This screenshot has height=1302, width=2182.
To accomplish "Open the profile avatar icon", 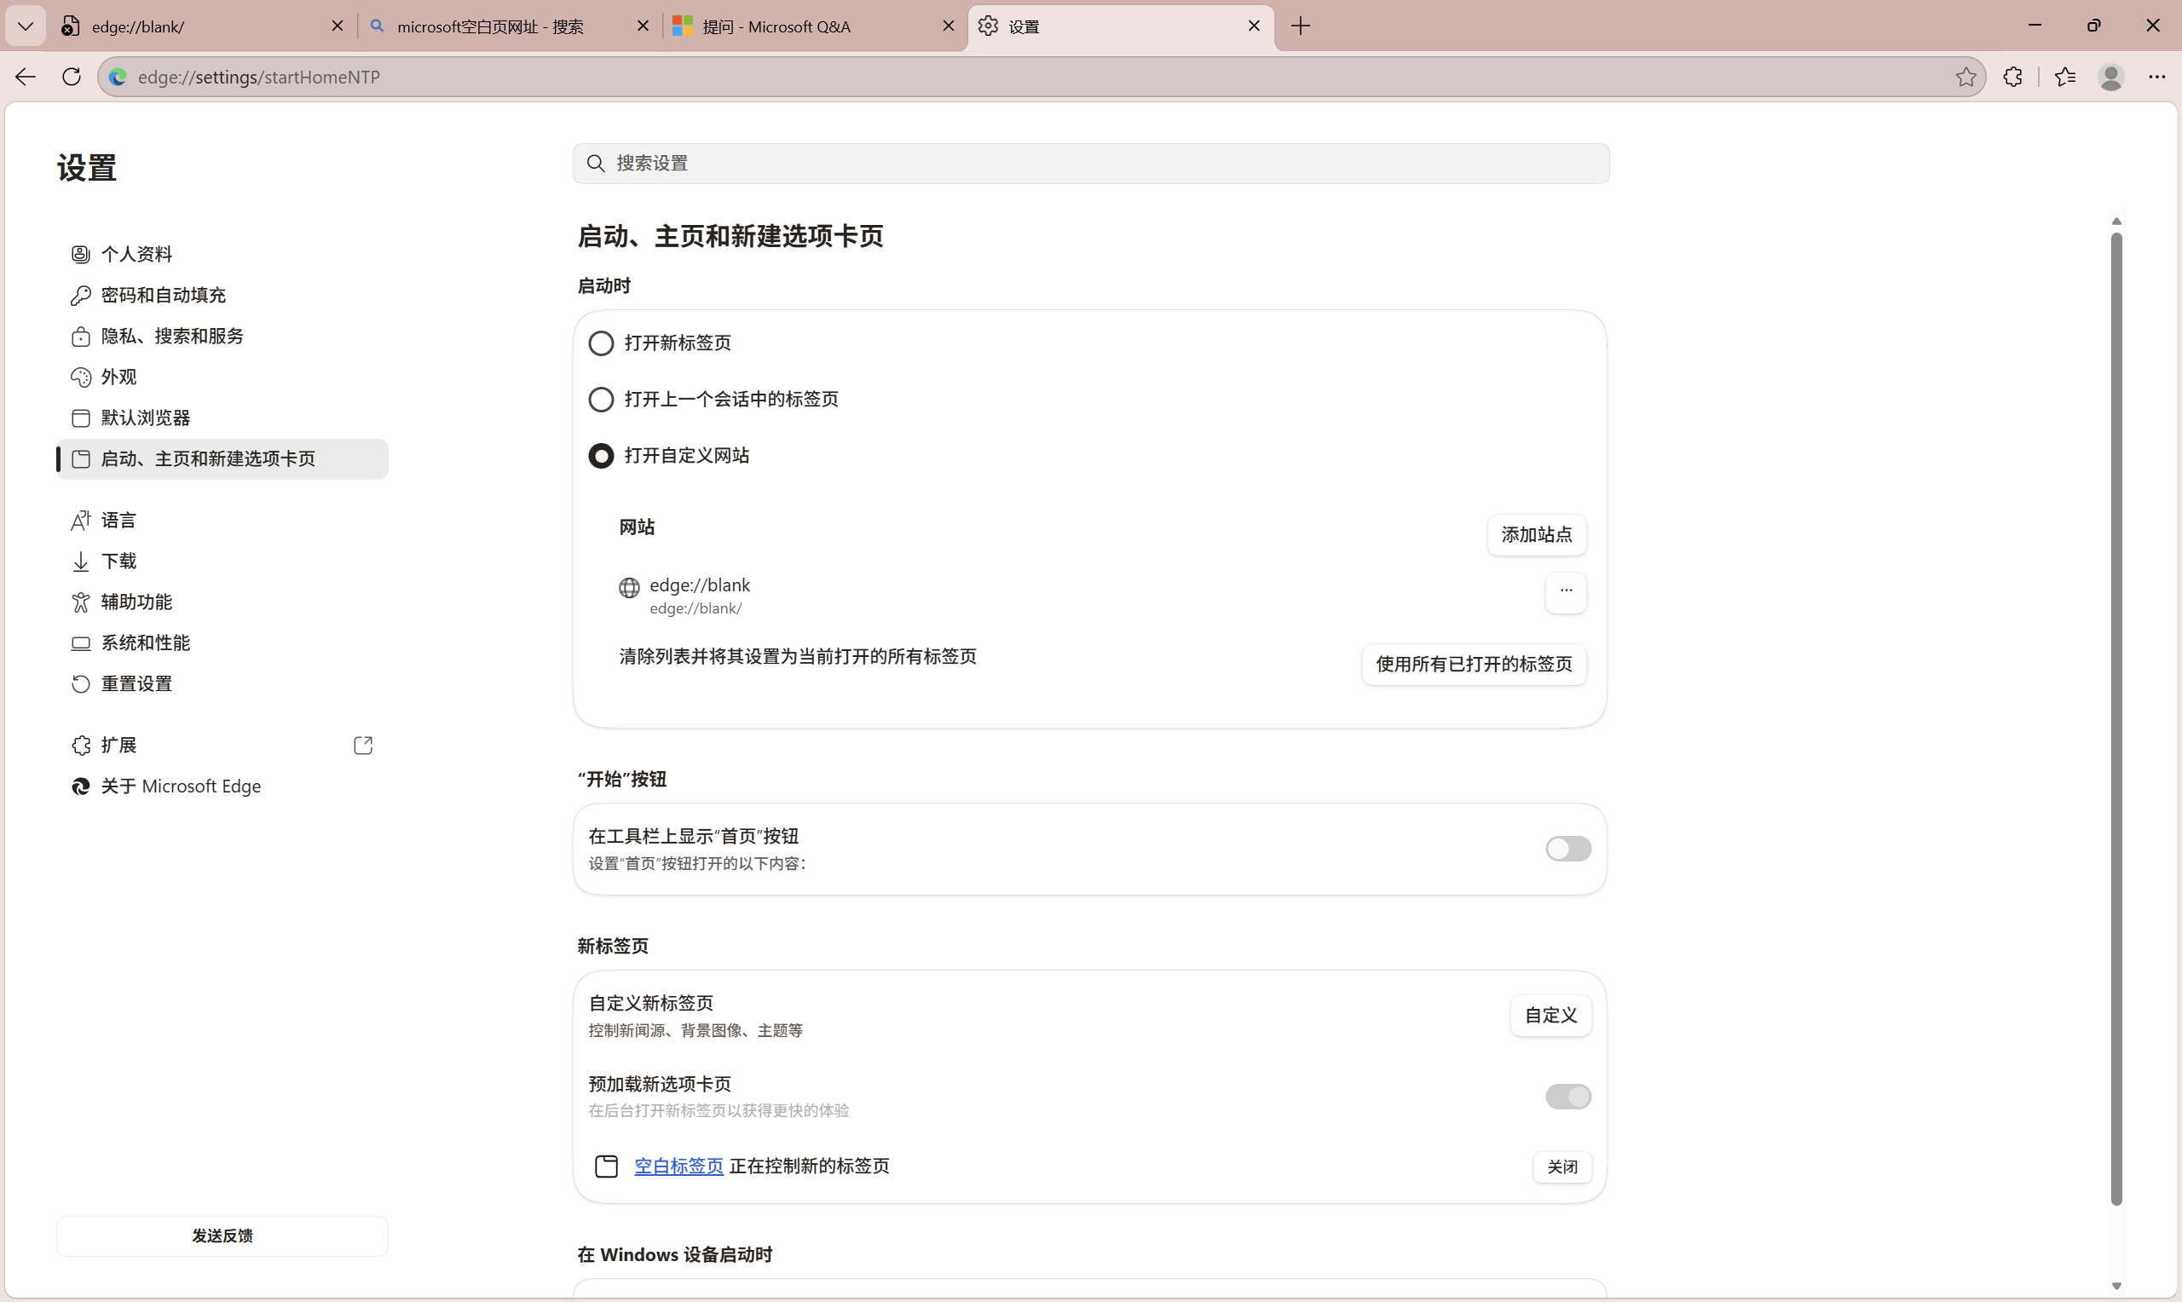I will (x=2111, y=78).
